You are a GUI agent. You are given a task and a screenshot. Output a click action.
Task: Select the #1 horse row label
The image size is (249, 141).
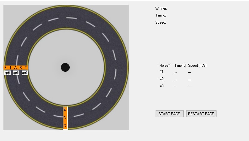coord(161,71)
